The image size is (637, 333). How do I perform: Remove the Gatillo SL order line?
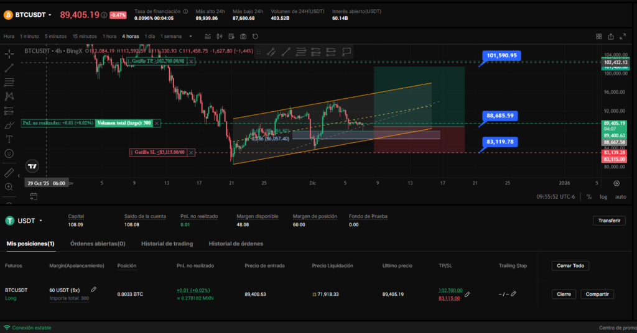click(x=192, y=152)
